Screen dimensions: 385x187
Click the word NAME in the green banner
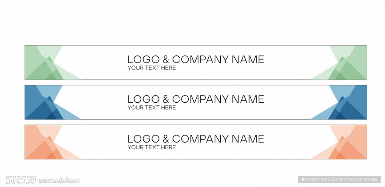[x=248, y=59]
